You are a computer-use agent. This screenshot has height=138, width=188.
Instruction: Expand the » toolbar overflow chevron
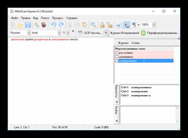pos(73,31)
